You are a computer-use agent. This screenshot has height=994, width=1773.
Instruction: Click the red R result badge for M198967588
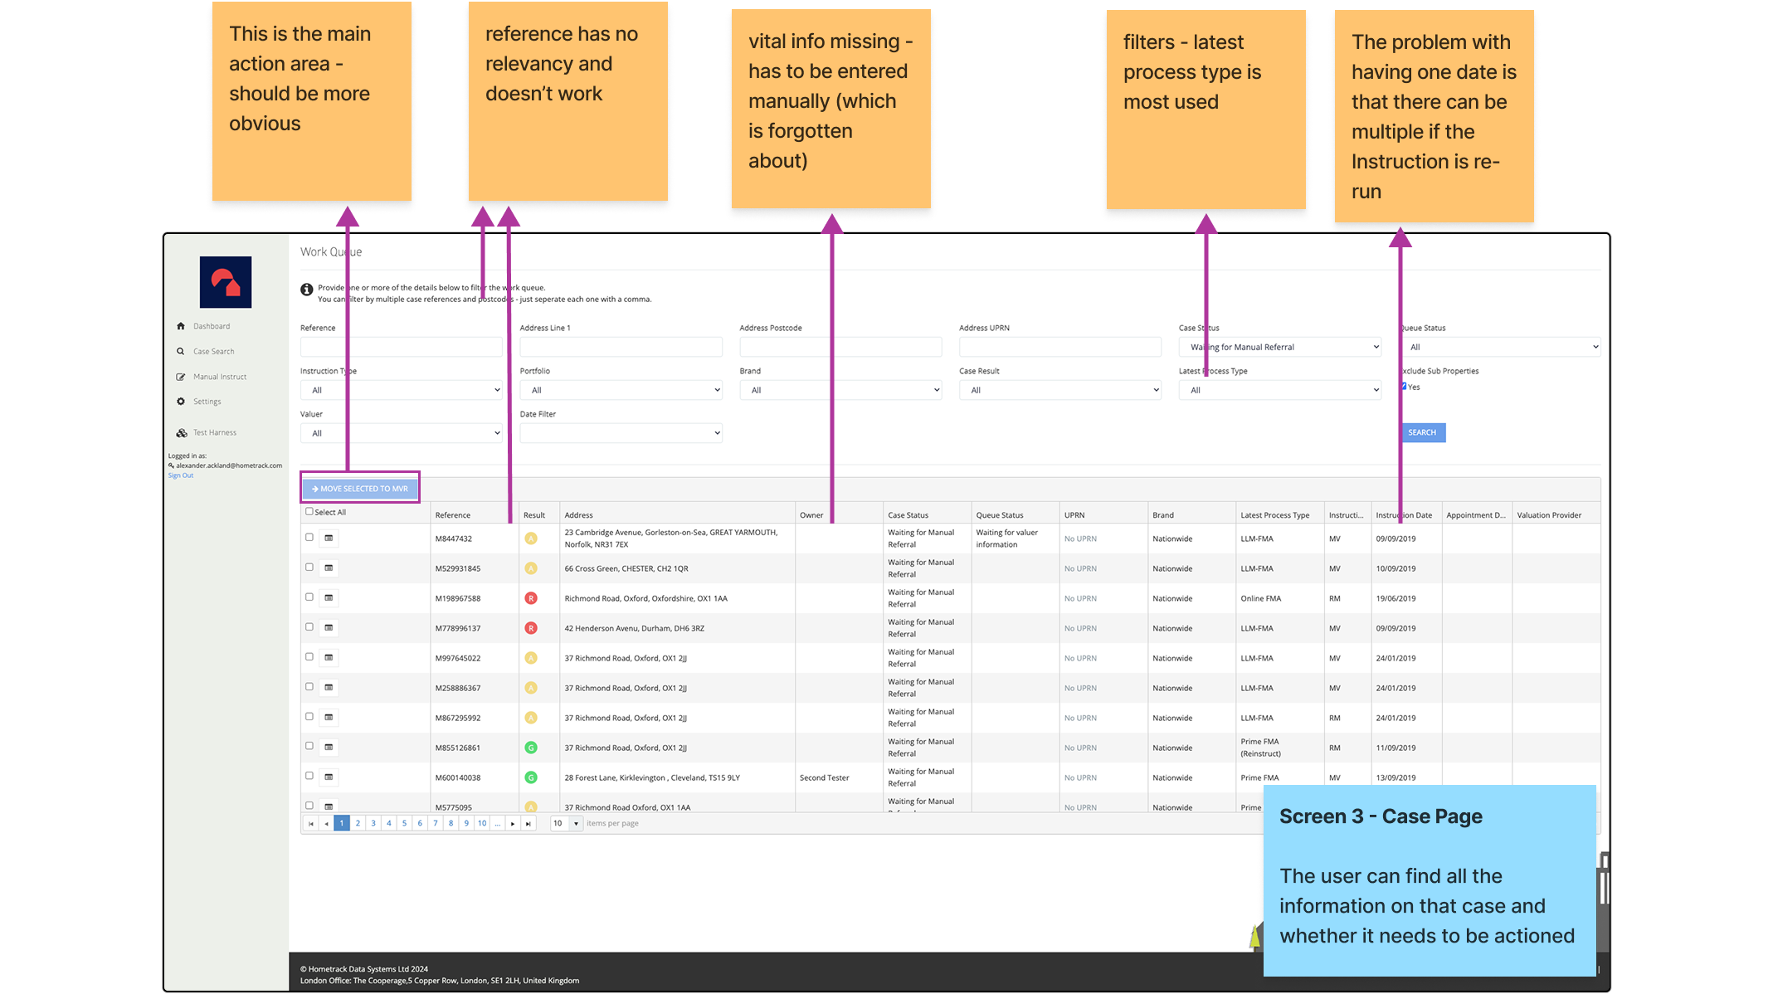click(531, 598)
